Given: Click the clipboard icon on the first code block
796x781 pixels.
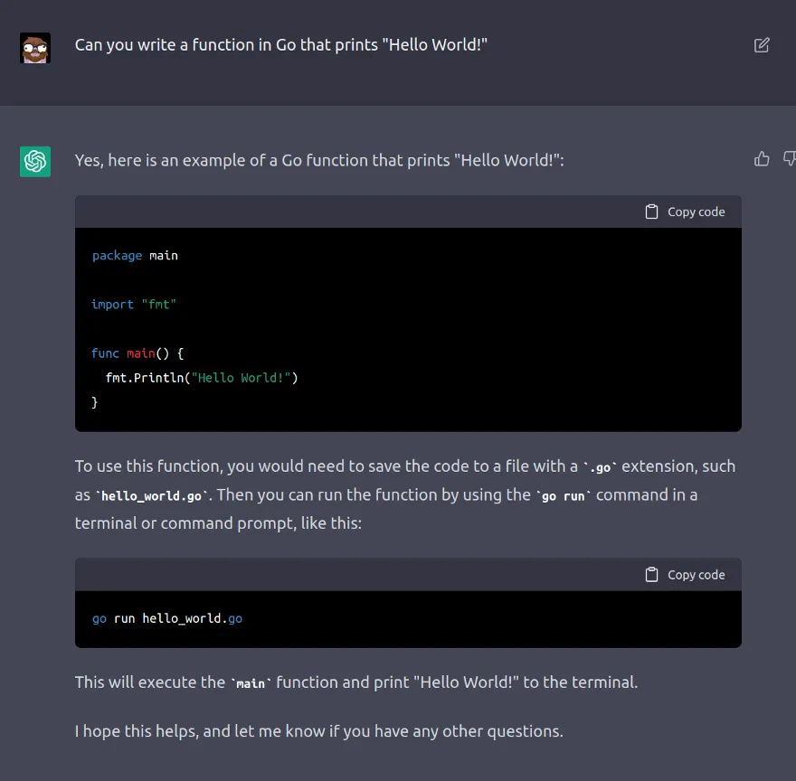Looking at the screenshot, I should coord(651,211).
